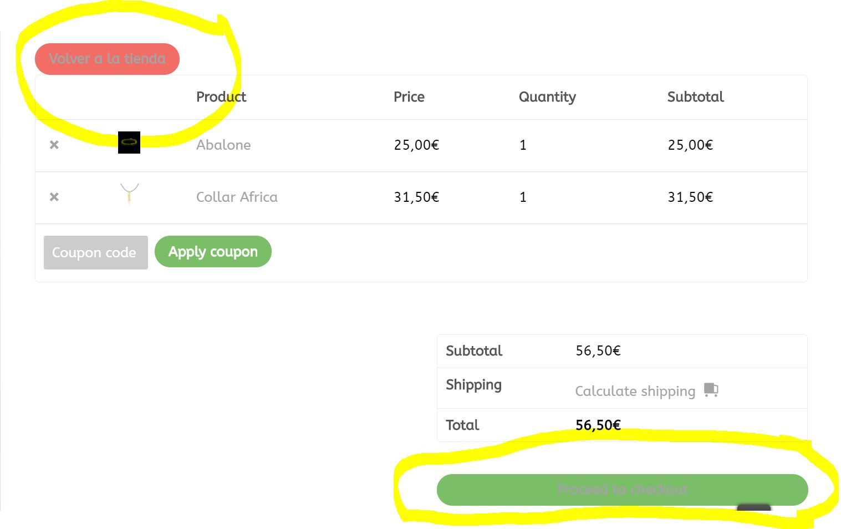Click the bold Total amount 56,50€

598,425
